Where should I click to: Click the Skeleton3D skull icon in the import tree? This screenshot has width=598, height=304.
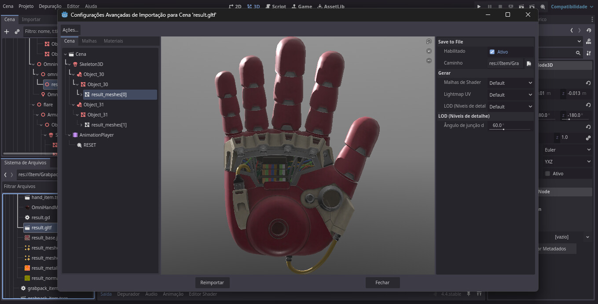coord(75,64)
